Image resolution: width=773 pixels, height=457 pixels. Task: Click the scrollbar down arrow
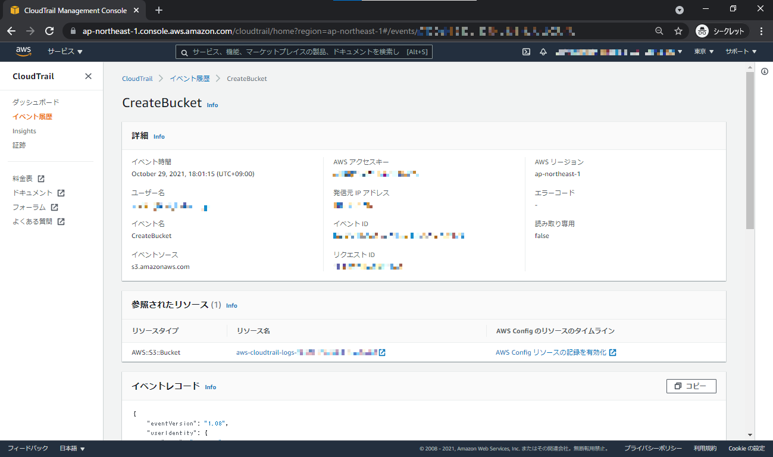coord(750,435)
